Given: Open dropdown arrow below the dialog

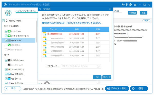Looking at the screenshot, I should [x=98, y=83].
